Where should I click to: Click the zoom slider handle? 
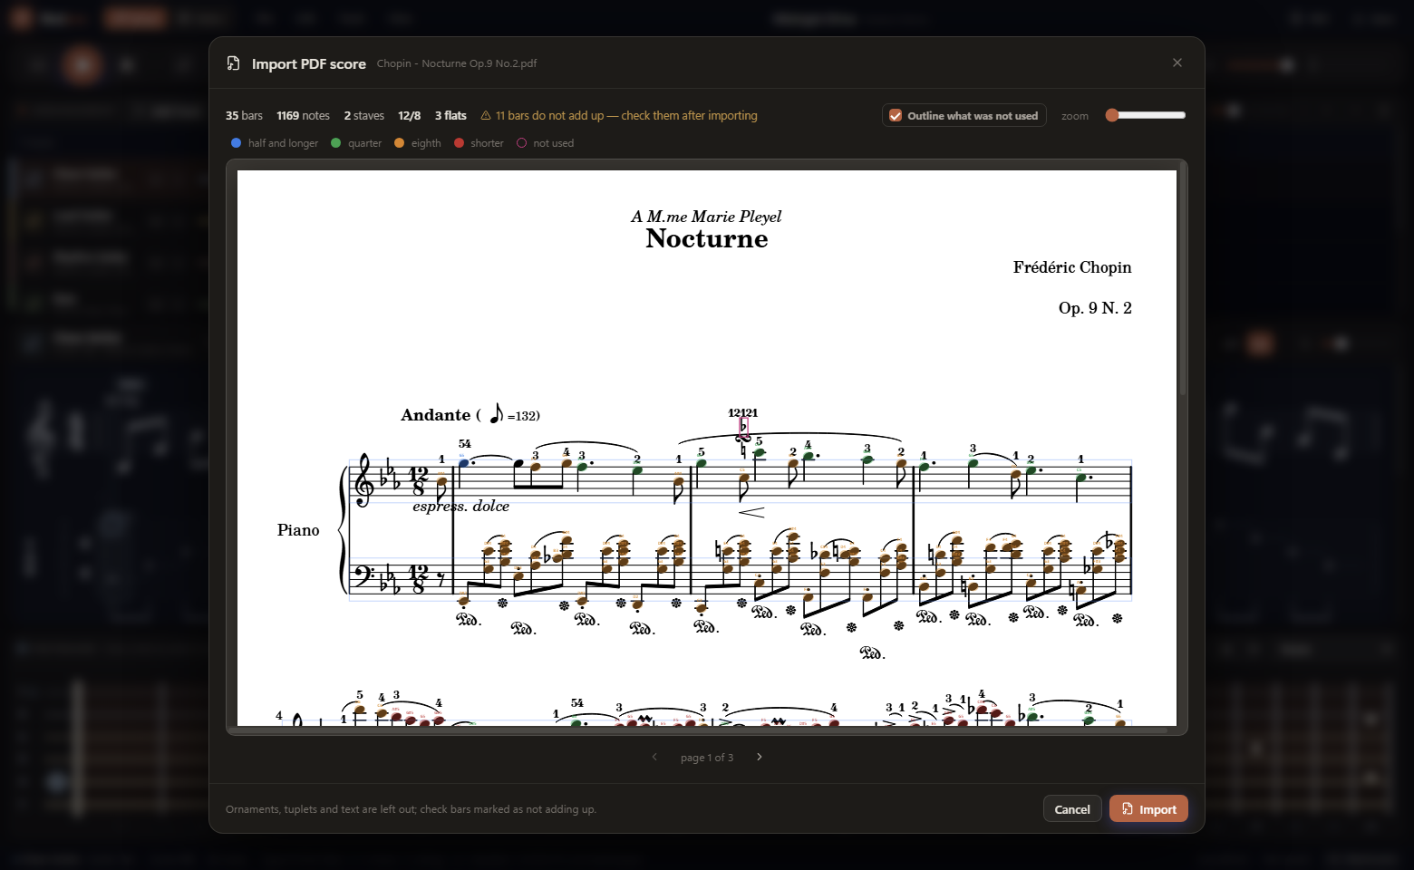pos(1112,115)
